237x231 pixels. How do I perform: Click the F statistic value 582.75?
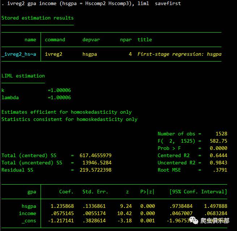tap(219, 141)
